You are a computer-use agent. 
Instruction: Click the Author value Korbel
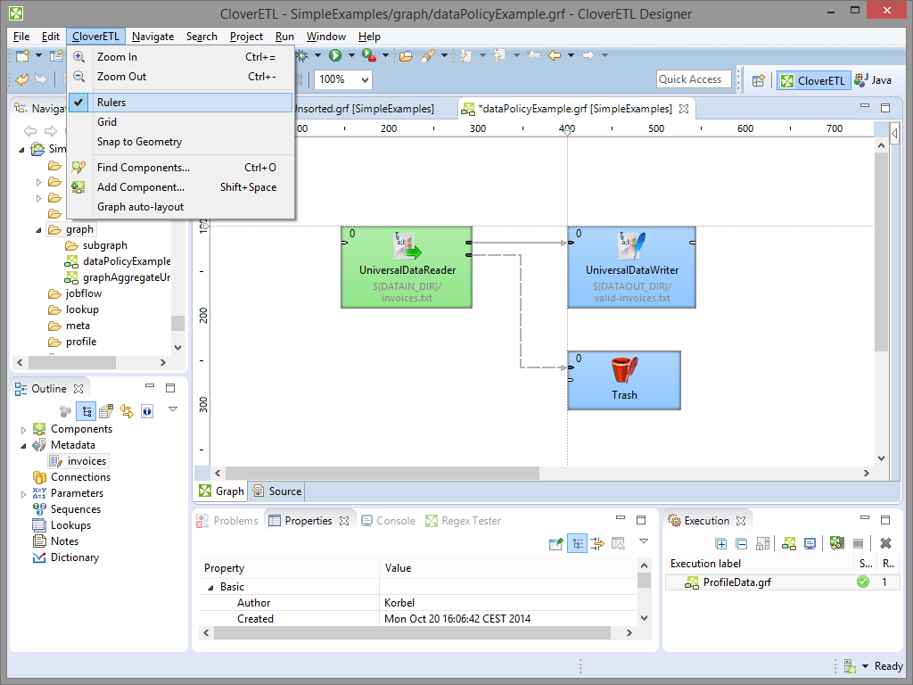point(399,603)
